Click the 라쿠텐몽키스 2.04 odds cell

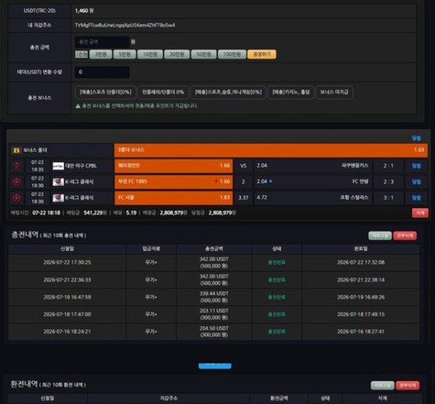[312, 165]
